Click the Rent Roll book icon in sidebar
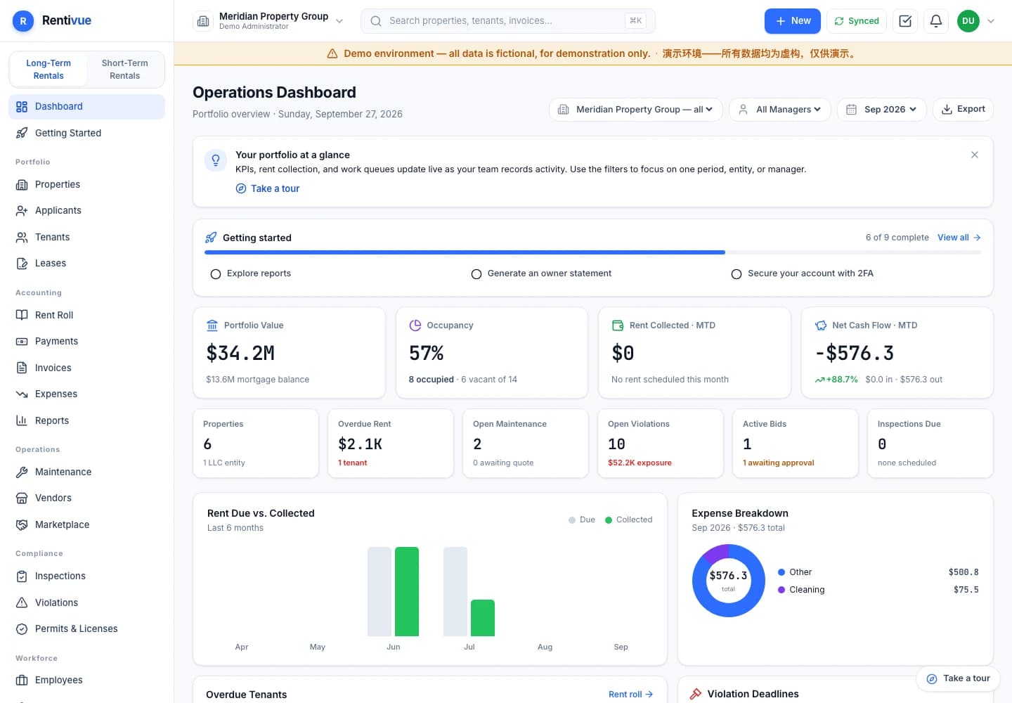Viewport: 1012px width, 703px height. [22, 315]
